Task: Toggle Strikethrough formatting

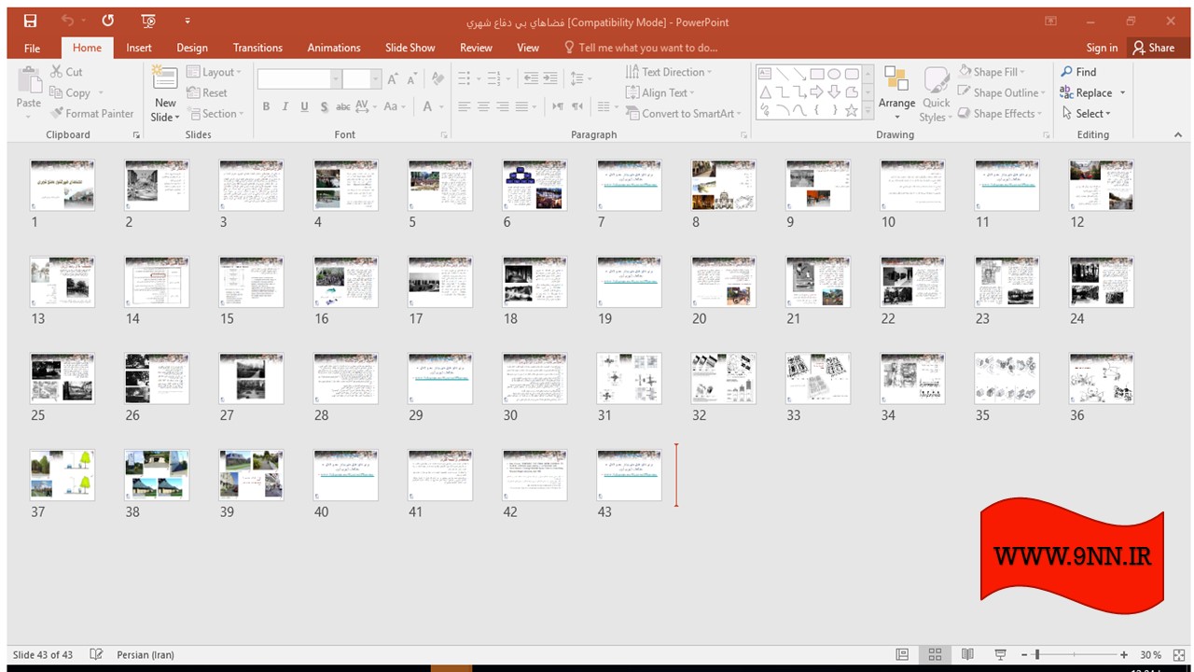Action: [x=341, y=106]
